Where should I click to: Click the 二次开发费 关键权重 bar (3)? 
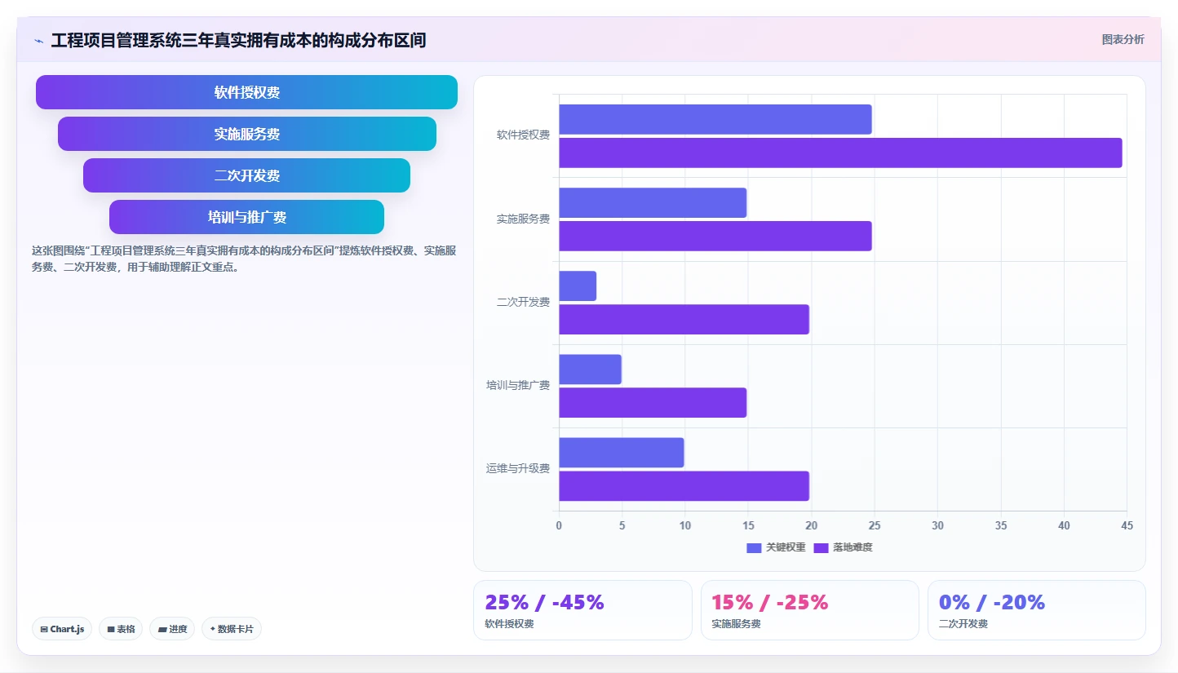[x=578, y=286]
